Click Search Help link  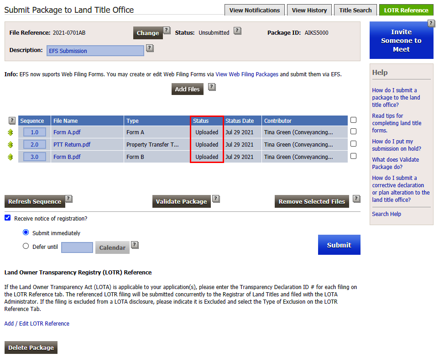[x=387, y=214]
